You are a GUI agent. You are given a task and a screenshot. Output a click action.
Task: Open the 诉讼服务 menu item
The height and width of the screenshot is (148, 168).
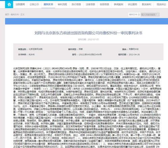point(133,4)
